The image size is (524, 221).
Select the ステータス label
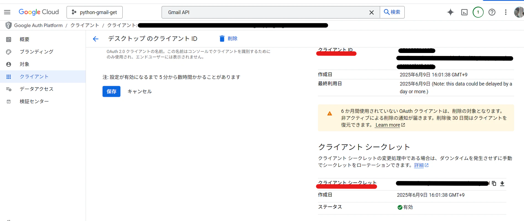330,207
